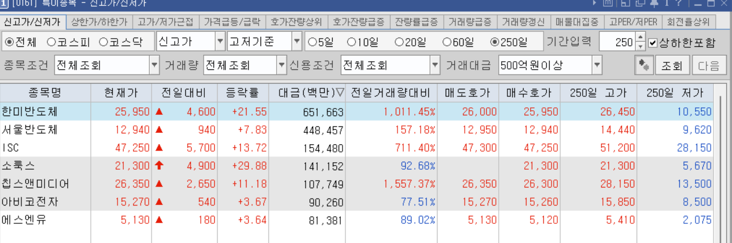The image size is (732, 243).
Task: Click the 현재가 column header
Action: click(121, 92)
